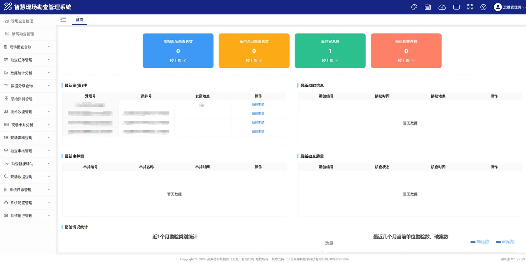Open 涉网勘查管理 menu item
This screenshot has width=526, height=263.
(28, 34)
